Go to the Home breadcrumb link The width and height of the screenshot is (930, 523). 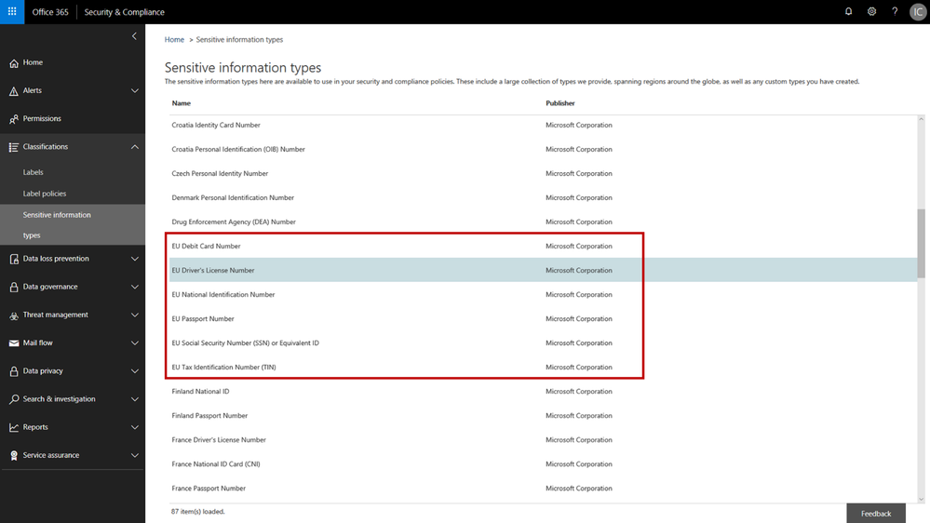coord(174,40)
